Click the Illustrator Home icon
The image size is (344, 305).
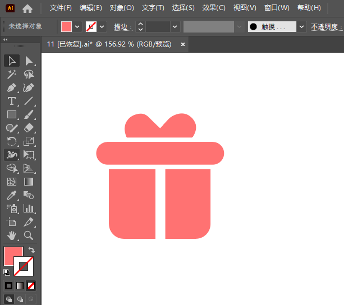pyautogui.click(x=27, y=9)
